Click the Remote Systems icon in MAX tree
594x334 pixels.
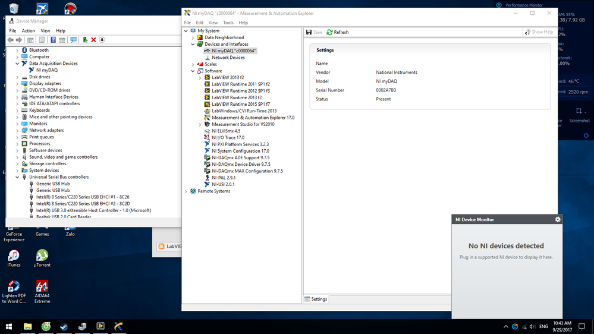pos(193,191)
